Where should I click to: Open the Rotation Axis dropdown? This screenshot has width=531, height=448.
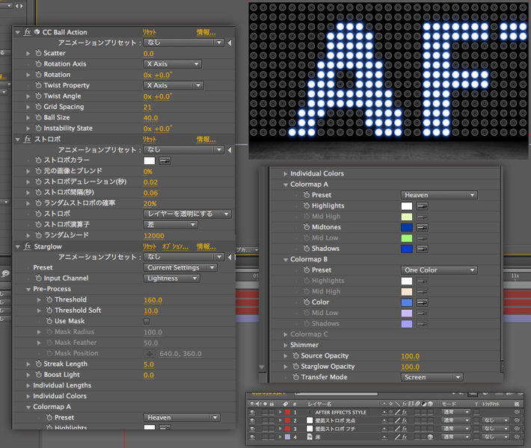coord(173,64)
